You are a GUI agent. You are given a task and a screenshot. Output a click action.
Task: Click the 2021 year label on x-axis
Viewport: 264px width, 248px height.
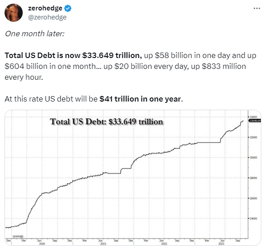click(103, 243)
